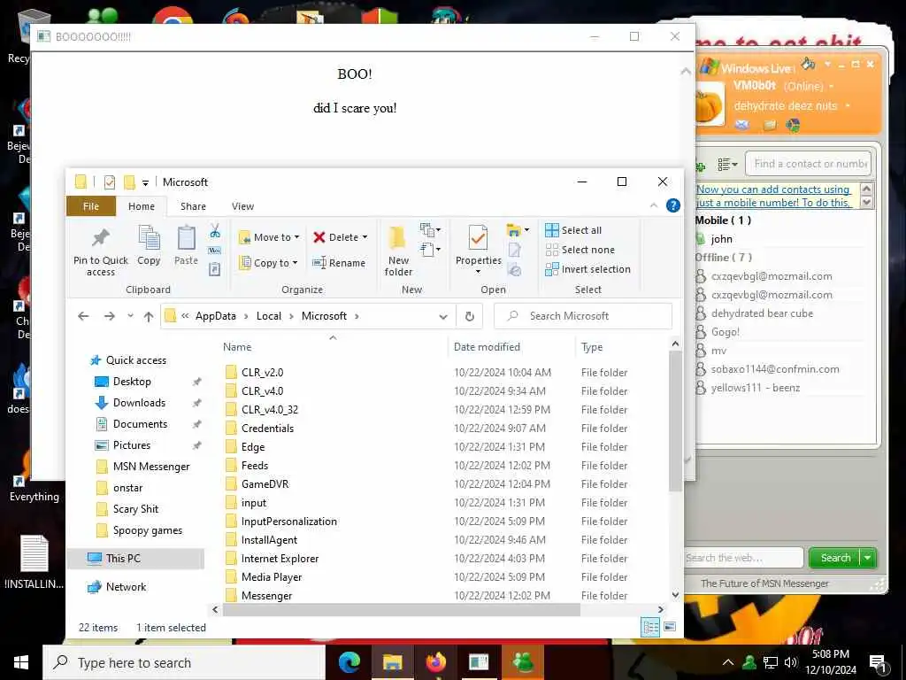
Task: Open the Move to dropdown
Action: coord(269,237)
